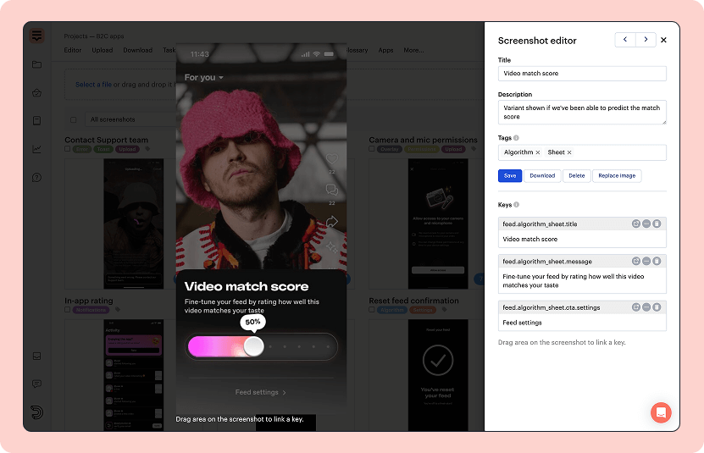This screenshot has width=704, height=453.
Task: Click the Select a file link
Action: [93, 85]
